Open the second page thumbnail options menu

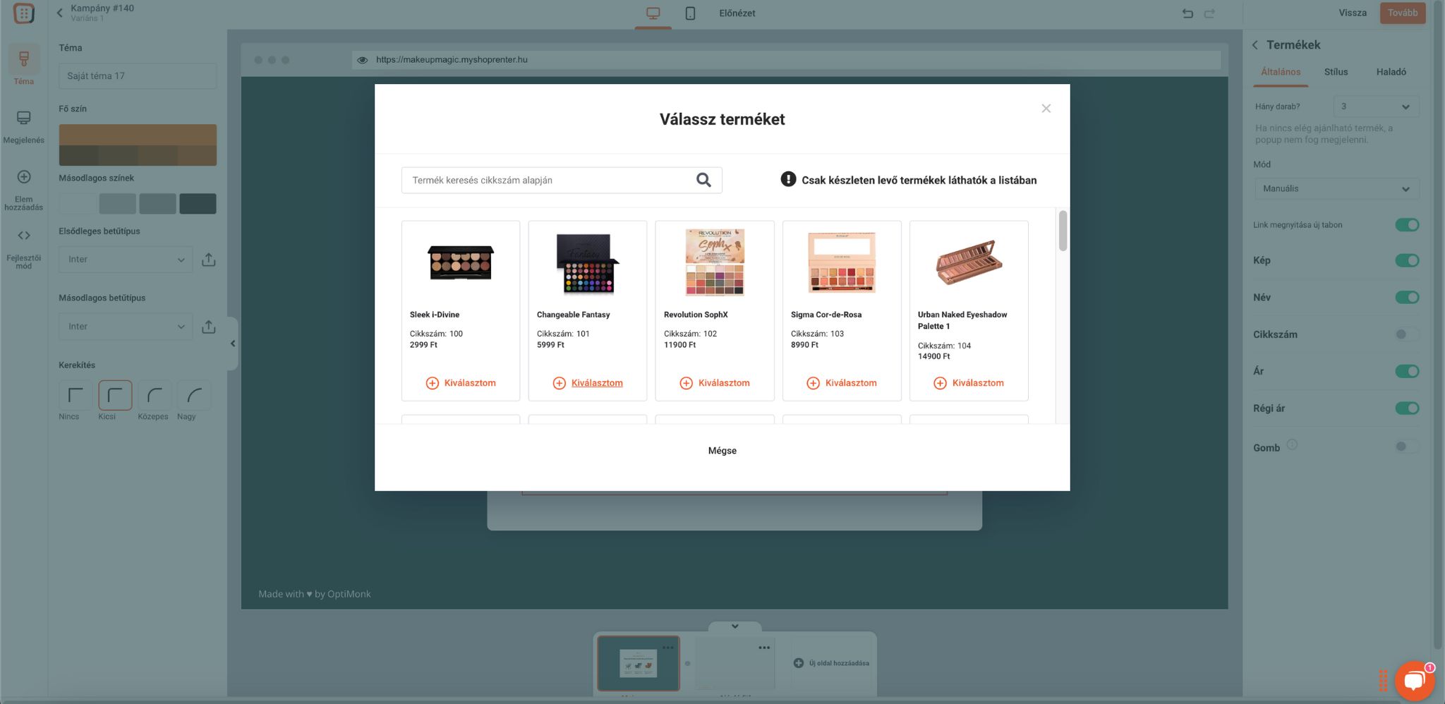coord(764,647)
